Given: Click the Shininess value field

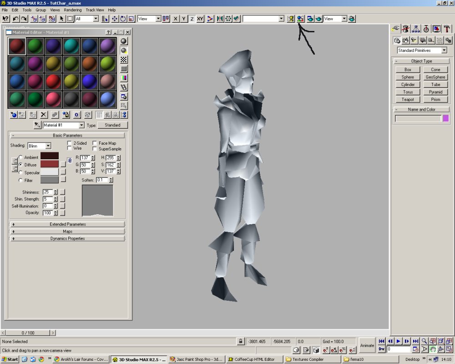Looking at the screenshot, I should tap(47, 192).
